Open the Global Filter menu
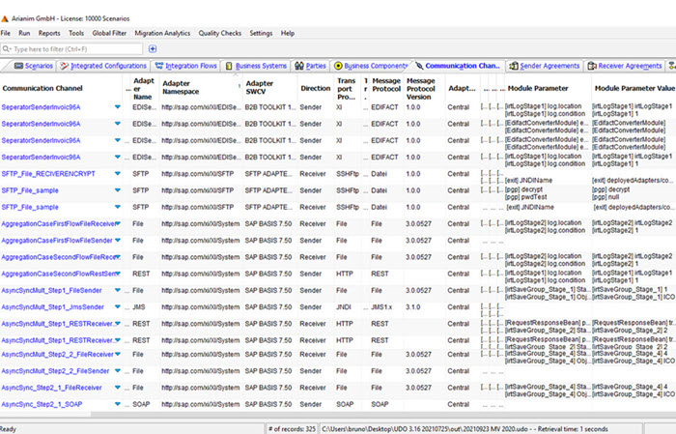The image size is (676, 434). pos(109,33)
